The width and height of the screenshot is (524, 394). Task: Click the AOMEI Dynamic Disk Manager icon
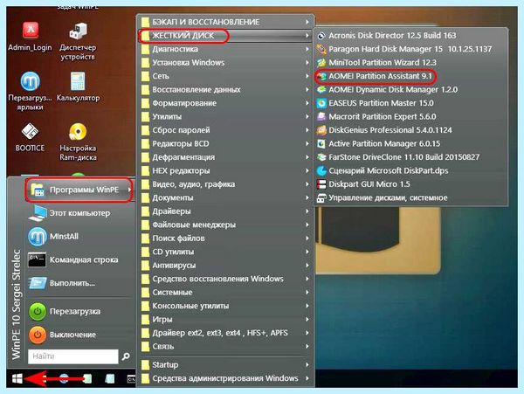(x=321, y=90)
